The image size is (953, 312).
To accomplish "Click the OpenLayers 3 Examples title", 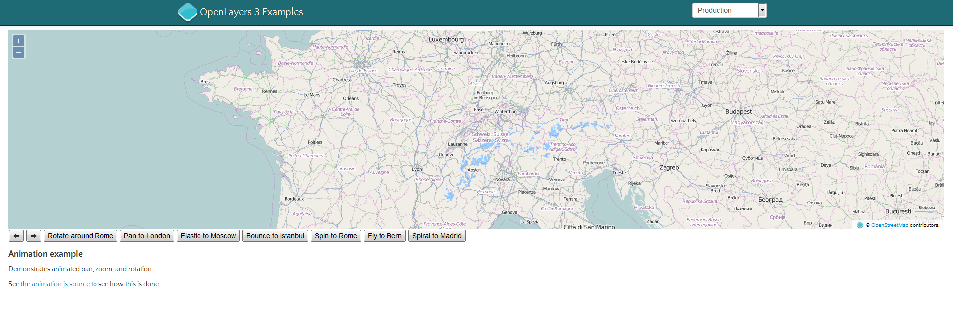I will pyautogui.click(x=252, y=12).
